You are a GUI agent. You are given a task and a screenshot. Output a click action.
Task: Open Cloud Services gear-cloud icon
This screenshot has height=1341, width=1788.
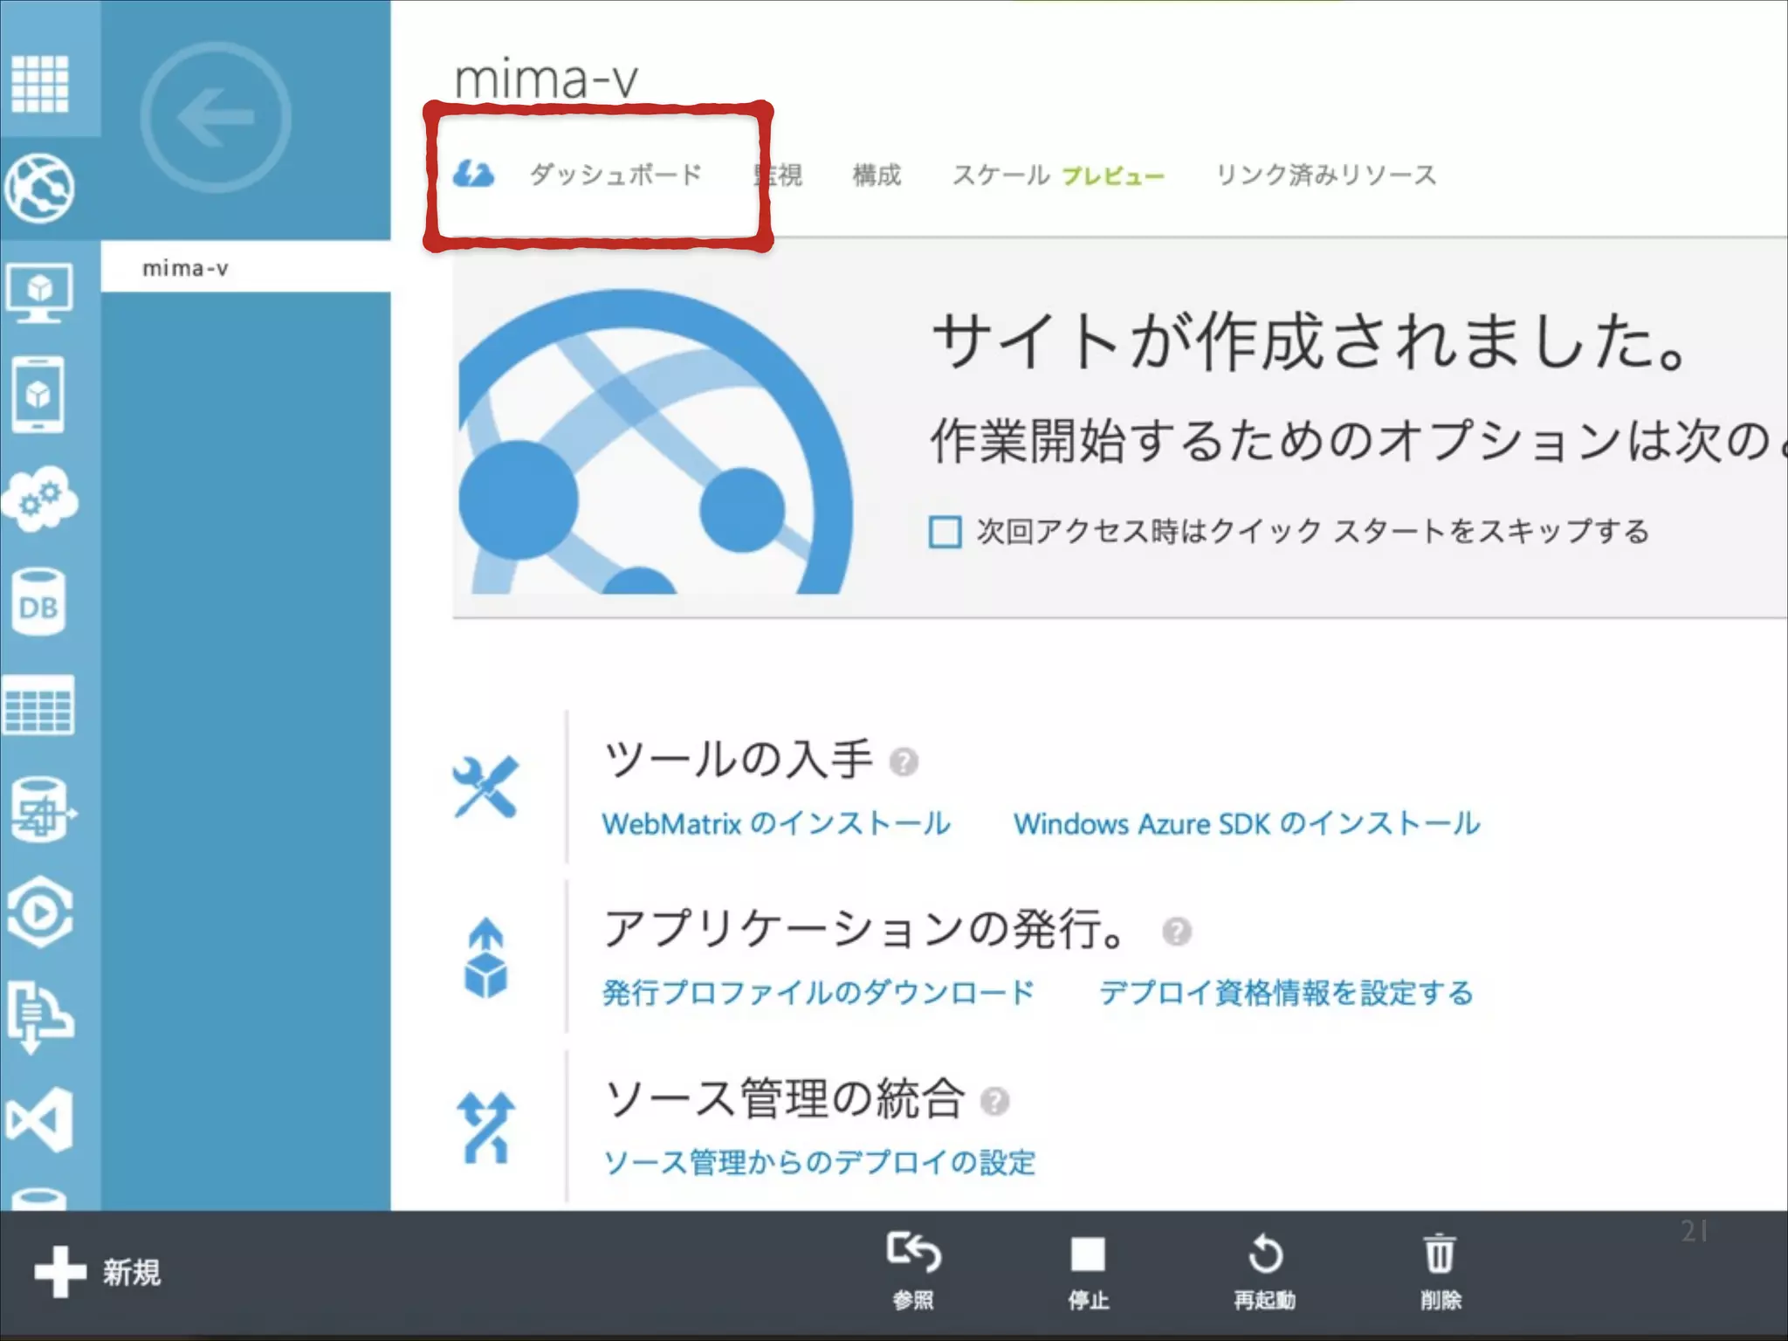coord(40,499)
